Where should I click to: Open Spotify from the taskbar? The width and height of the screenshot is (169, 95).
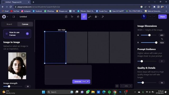pos(109,92)
